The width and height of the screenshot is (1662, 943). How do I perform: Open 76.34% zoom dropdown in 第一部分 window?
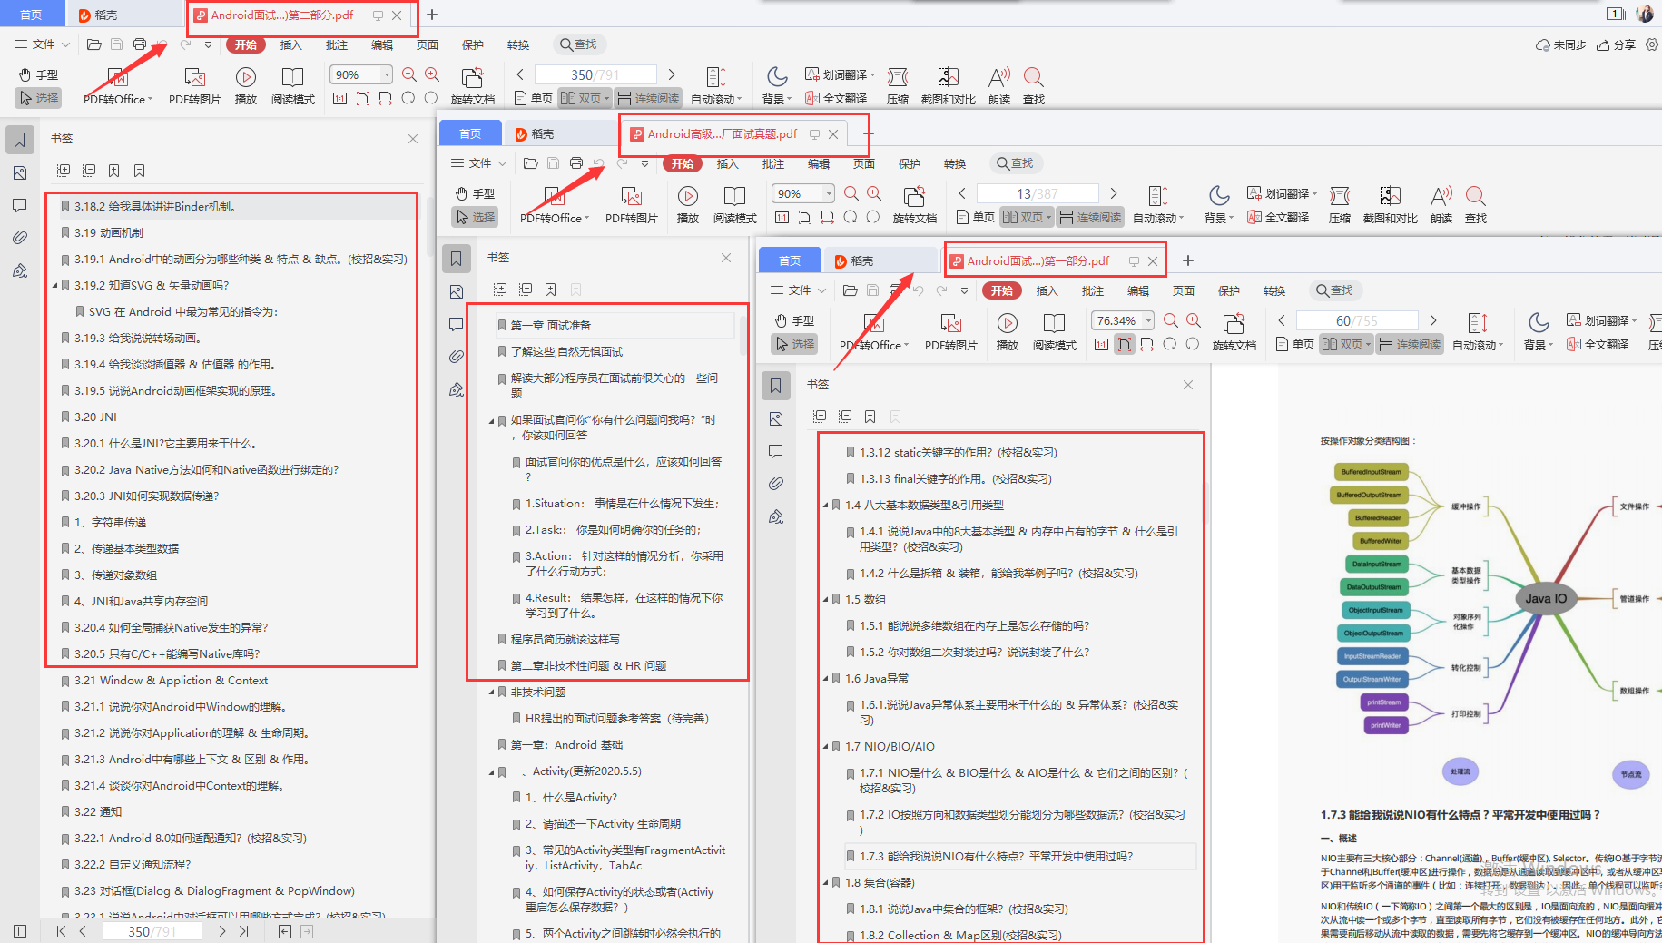click(1148, 320)
